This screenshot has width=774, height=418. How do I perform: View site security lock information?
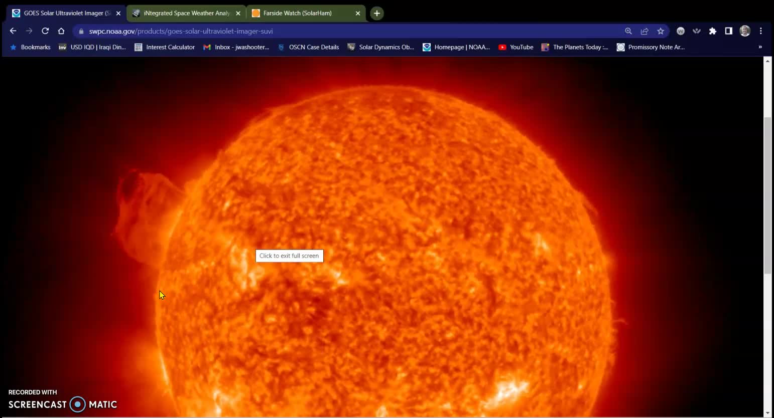(x=81, y=31)
